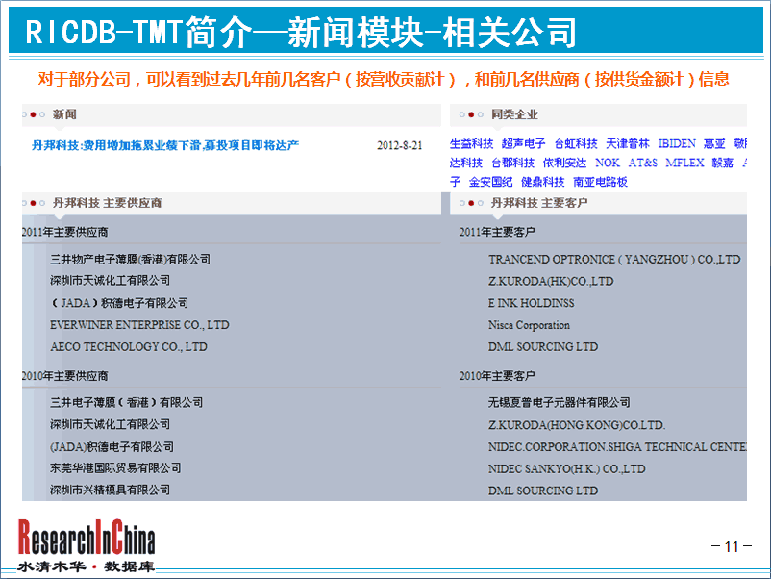Click the slide title RICDB-TMT简介
This screenshot has height=579, width=771.
[301, 33]
